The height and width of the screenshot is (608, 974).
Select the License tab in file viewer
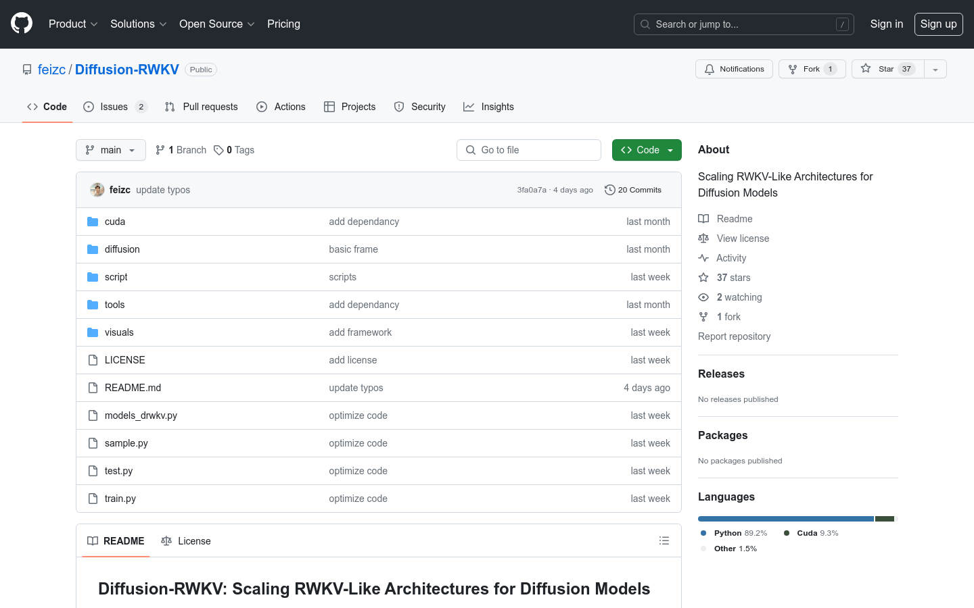186,541
